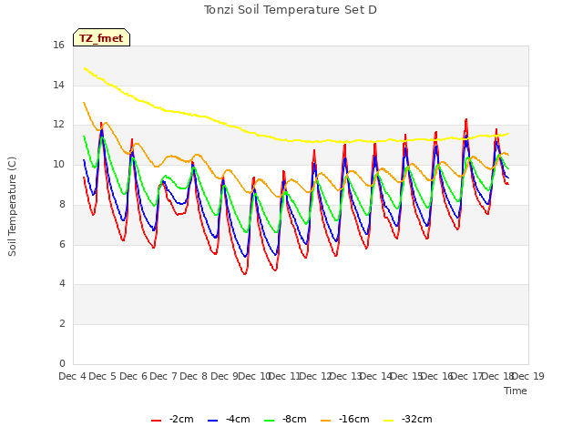Click the Soil Temperature (C) axis label
583x437 pixels.
(x=12, y=207)
